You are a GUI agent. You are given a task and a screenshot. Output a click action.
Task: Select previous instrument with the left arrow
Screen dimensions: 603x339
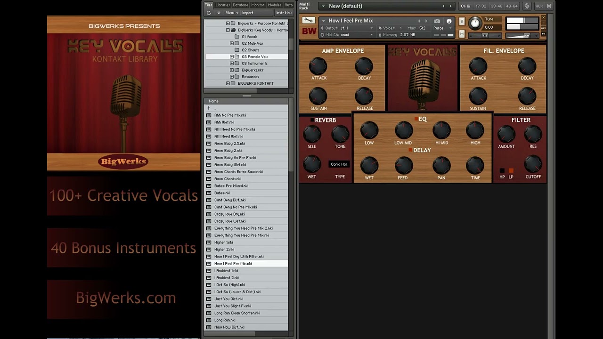click(x=419, y=21)
